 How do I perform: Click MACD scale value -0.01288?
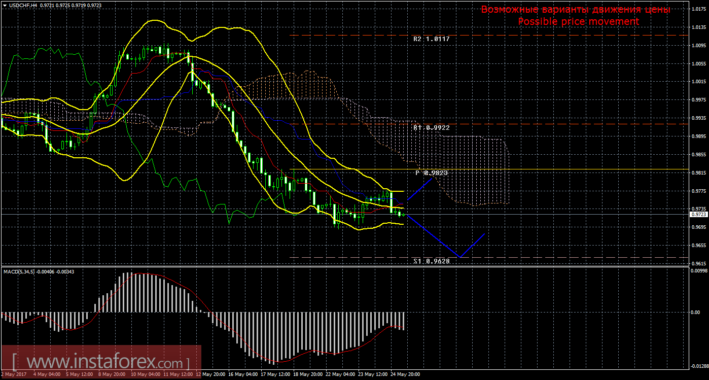pyautogui.click(x=698, y=366)
